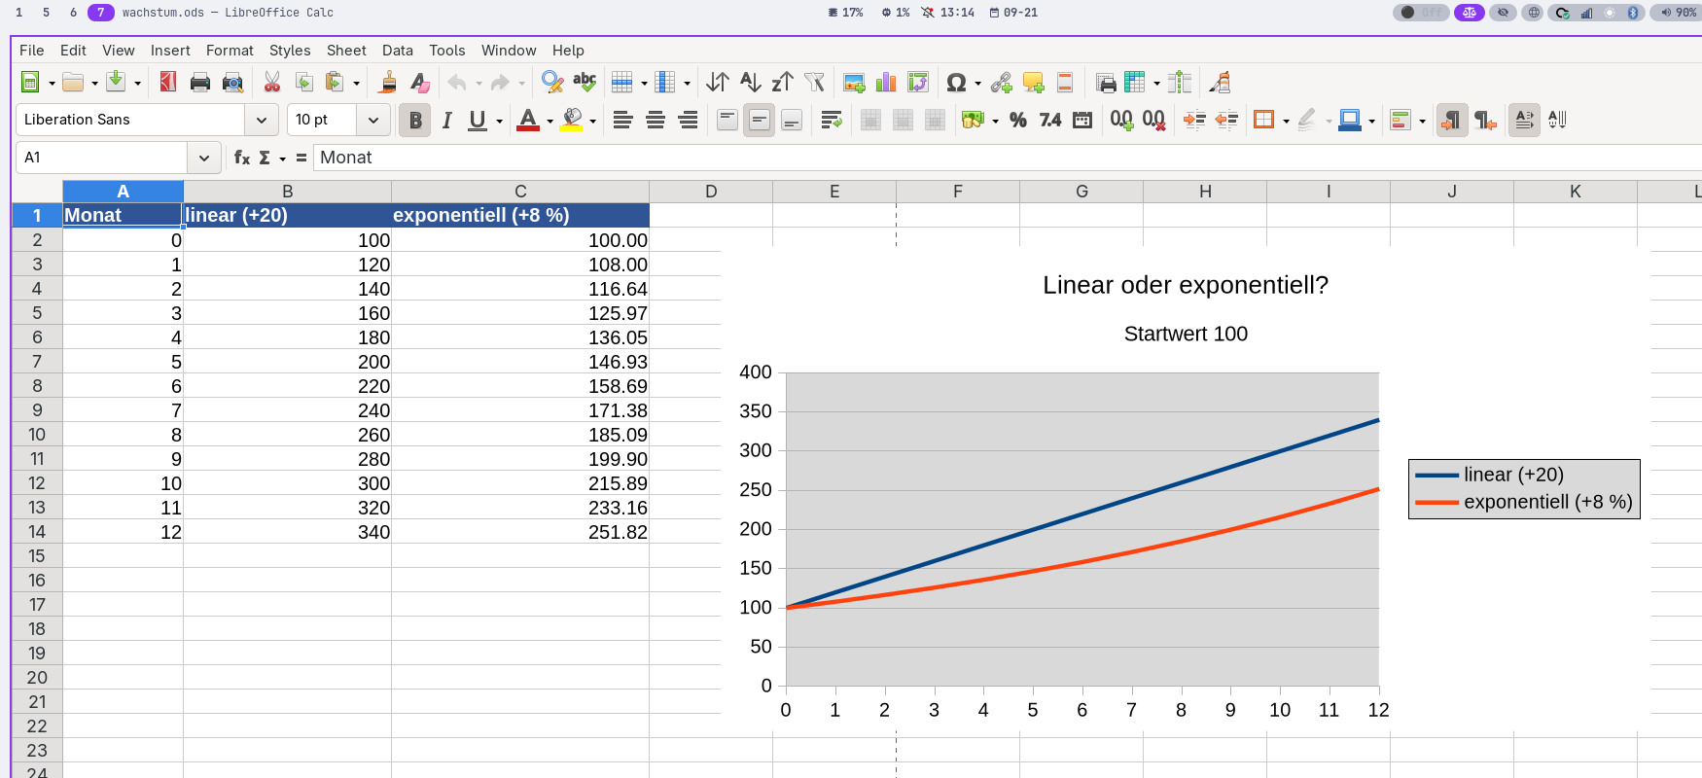Click the Insert Comment icon
Viewport: 1702px width, 778px height.
1033,83
